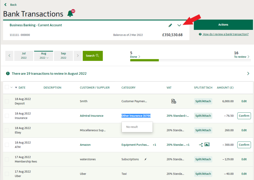This screenshot has width=254, height=180.
Task: Click the VAT receipt icon in Smith row
Action: [174, 101]
